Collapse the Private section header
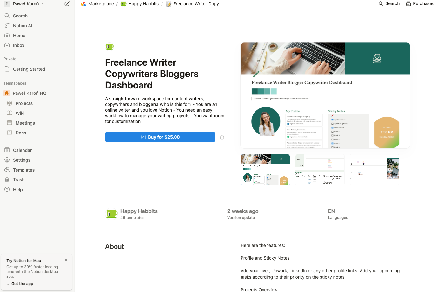This screenshot has height=292, width=437. (10, 59)
